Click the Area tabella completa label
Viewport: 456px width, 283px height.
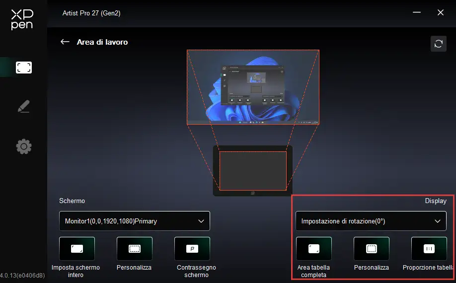click(313, 271)
